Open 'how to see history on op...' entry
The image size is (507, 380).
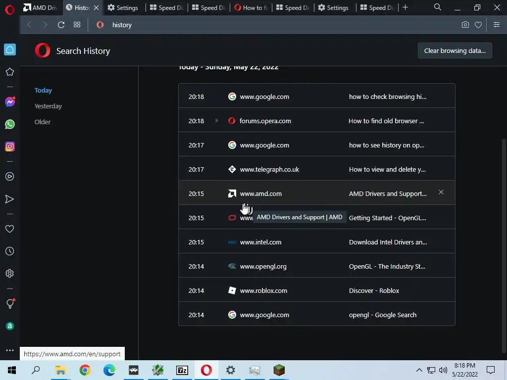(316, 145)
